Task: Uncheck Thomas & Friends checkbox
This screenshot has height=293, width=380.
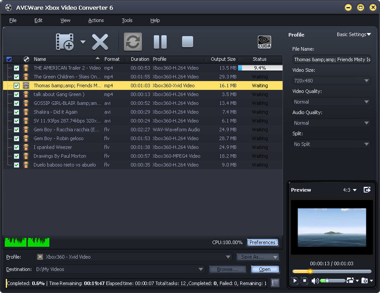Action: click(16, 85)
